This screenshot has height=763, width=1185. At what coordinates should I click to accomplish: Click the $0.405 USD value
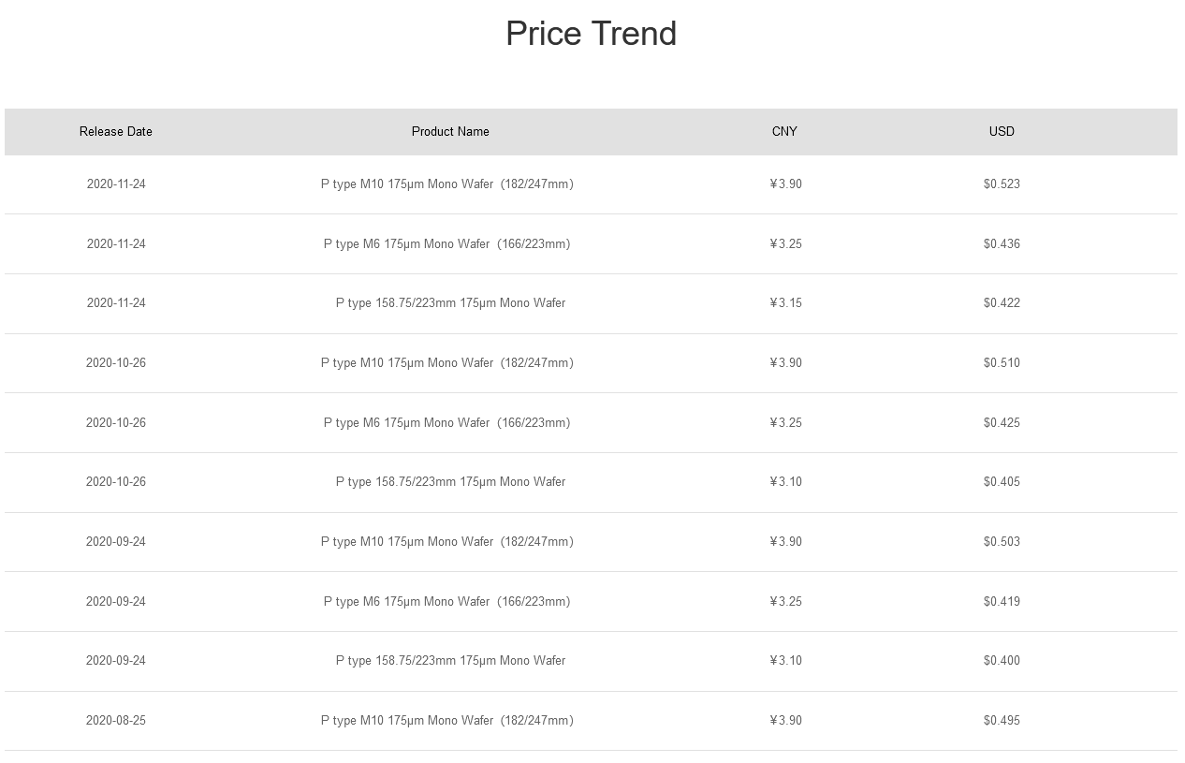click(1002, 482)
